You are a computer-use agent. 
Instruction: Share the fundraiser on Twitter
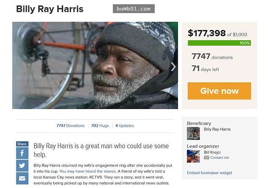[x=22, y=166]
